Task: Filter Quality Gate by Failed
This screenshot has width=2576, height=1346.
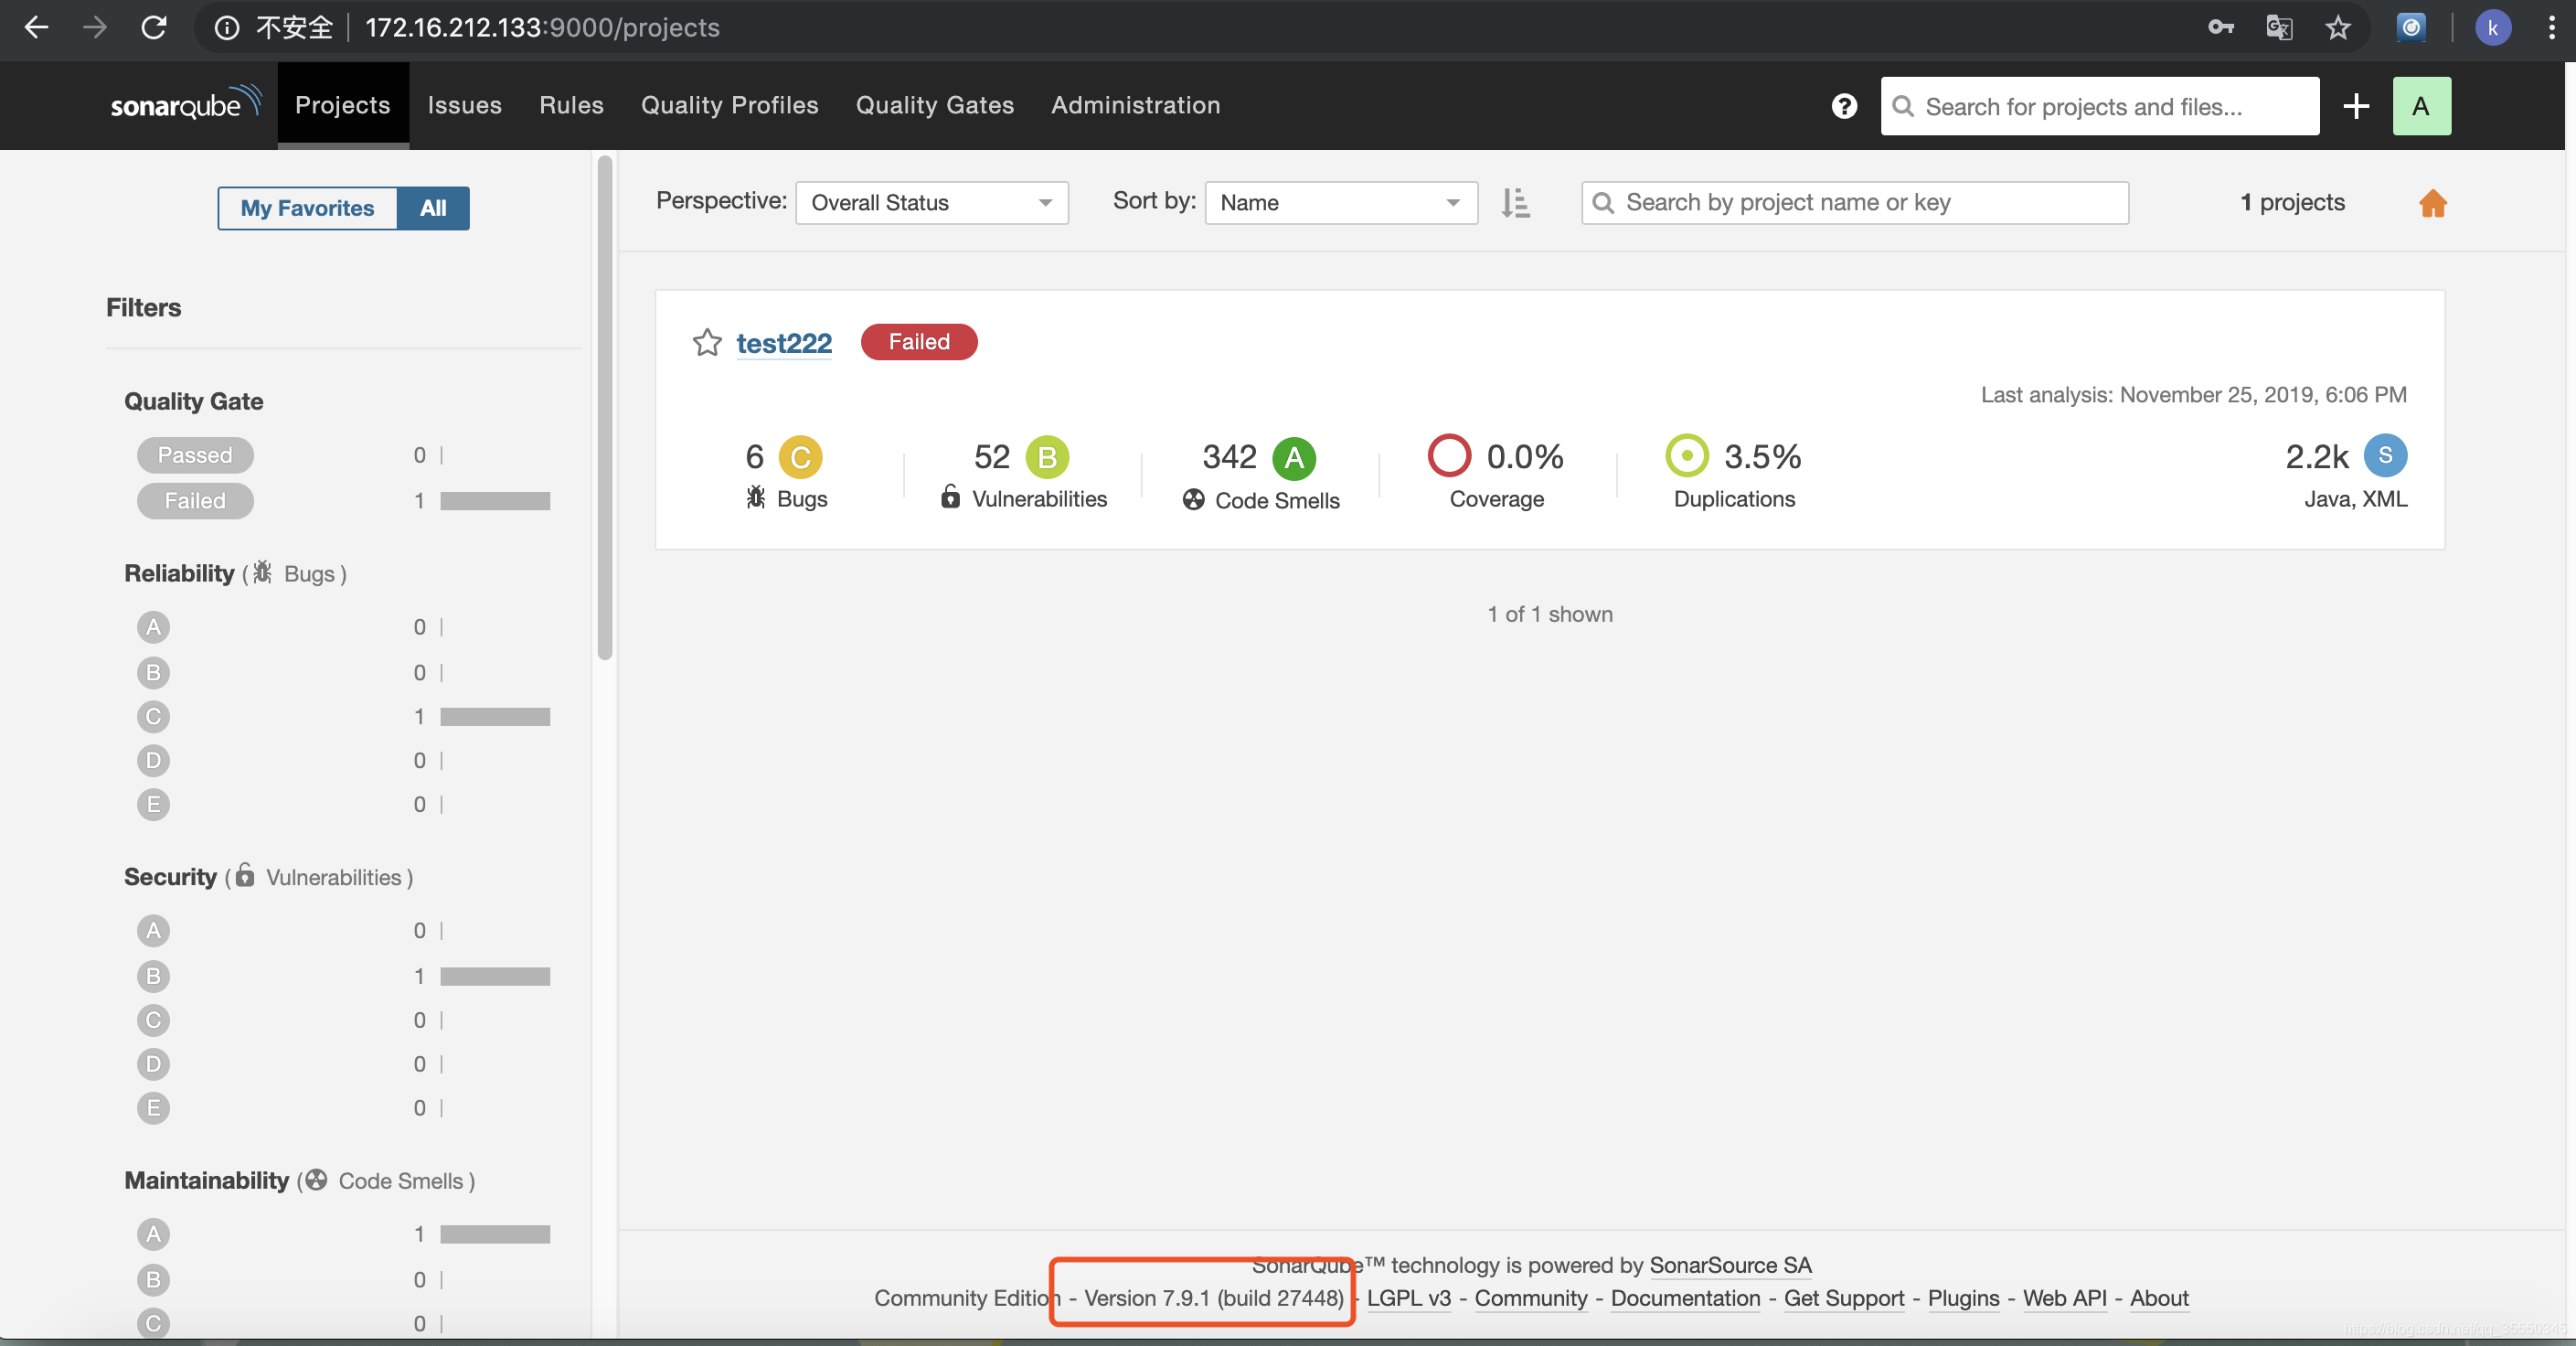Action: click(x=195, y=501)
